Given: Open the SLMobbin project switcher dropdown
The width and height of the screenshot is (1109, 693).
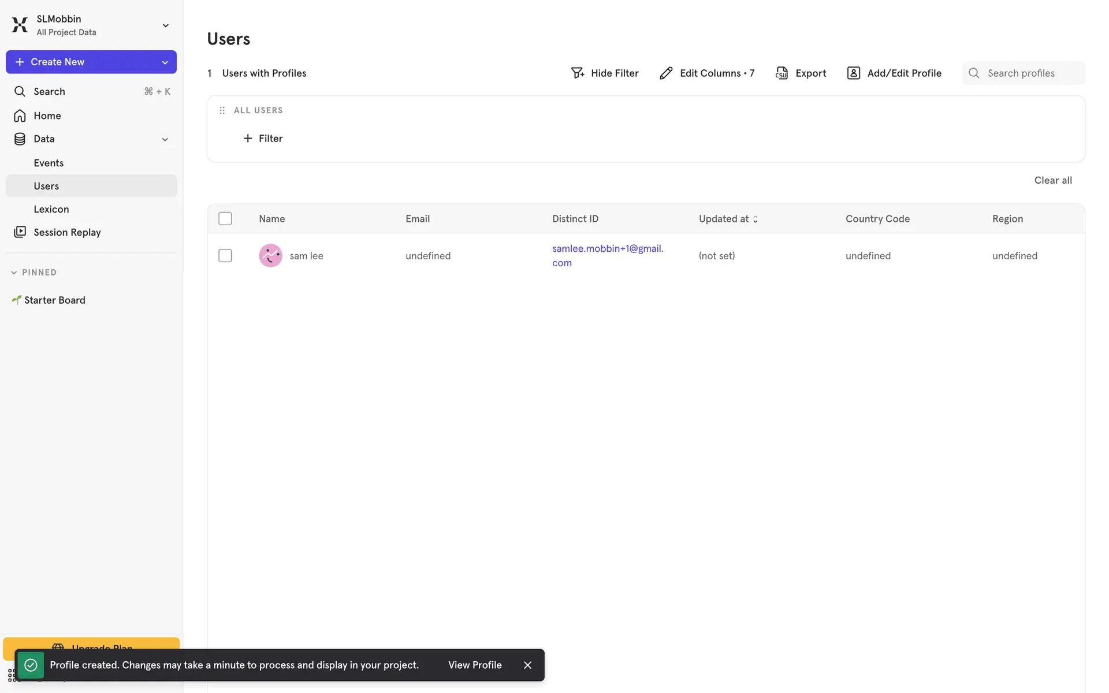Looking at the screenshot, I should pyautogui.click(x=166, y=25).
